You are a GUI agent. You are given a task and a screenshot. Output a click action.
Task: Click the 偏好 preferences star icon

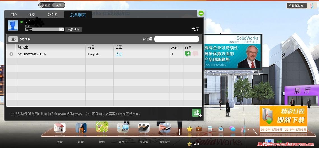190,144
